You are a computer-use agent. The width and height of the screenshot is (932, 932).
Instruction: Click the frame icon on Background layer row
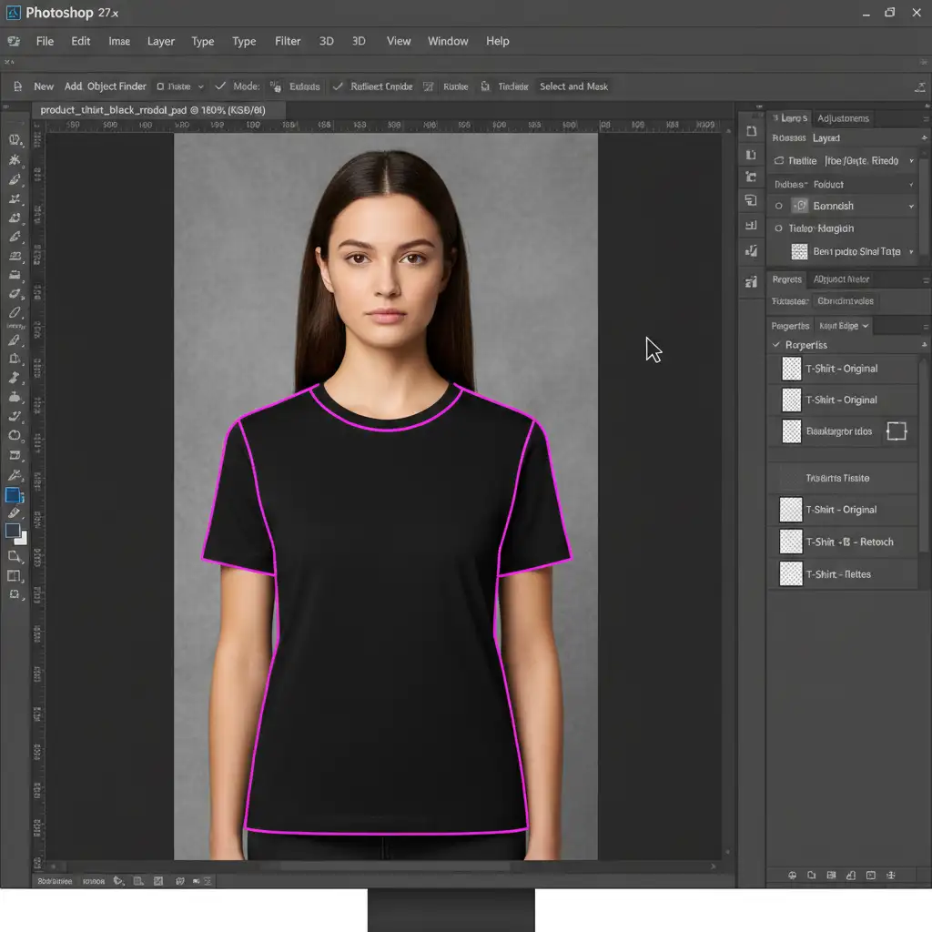897,431
